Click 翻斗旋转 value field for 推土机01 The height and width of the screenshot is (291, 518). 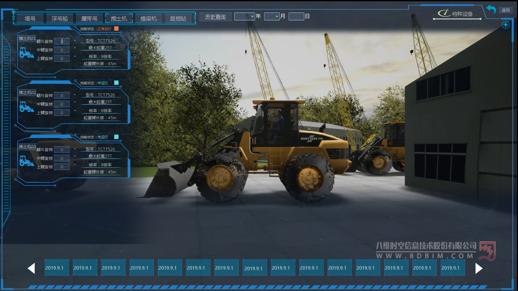(62, 41)
